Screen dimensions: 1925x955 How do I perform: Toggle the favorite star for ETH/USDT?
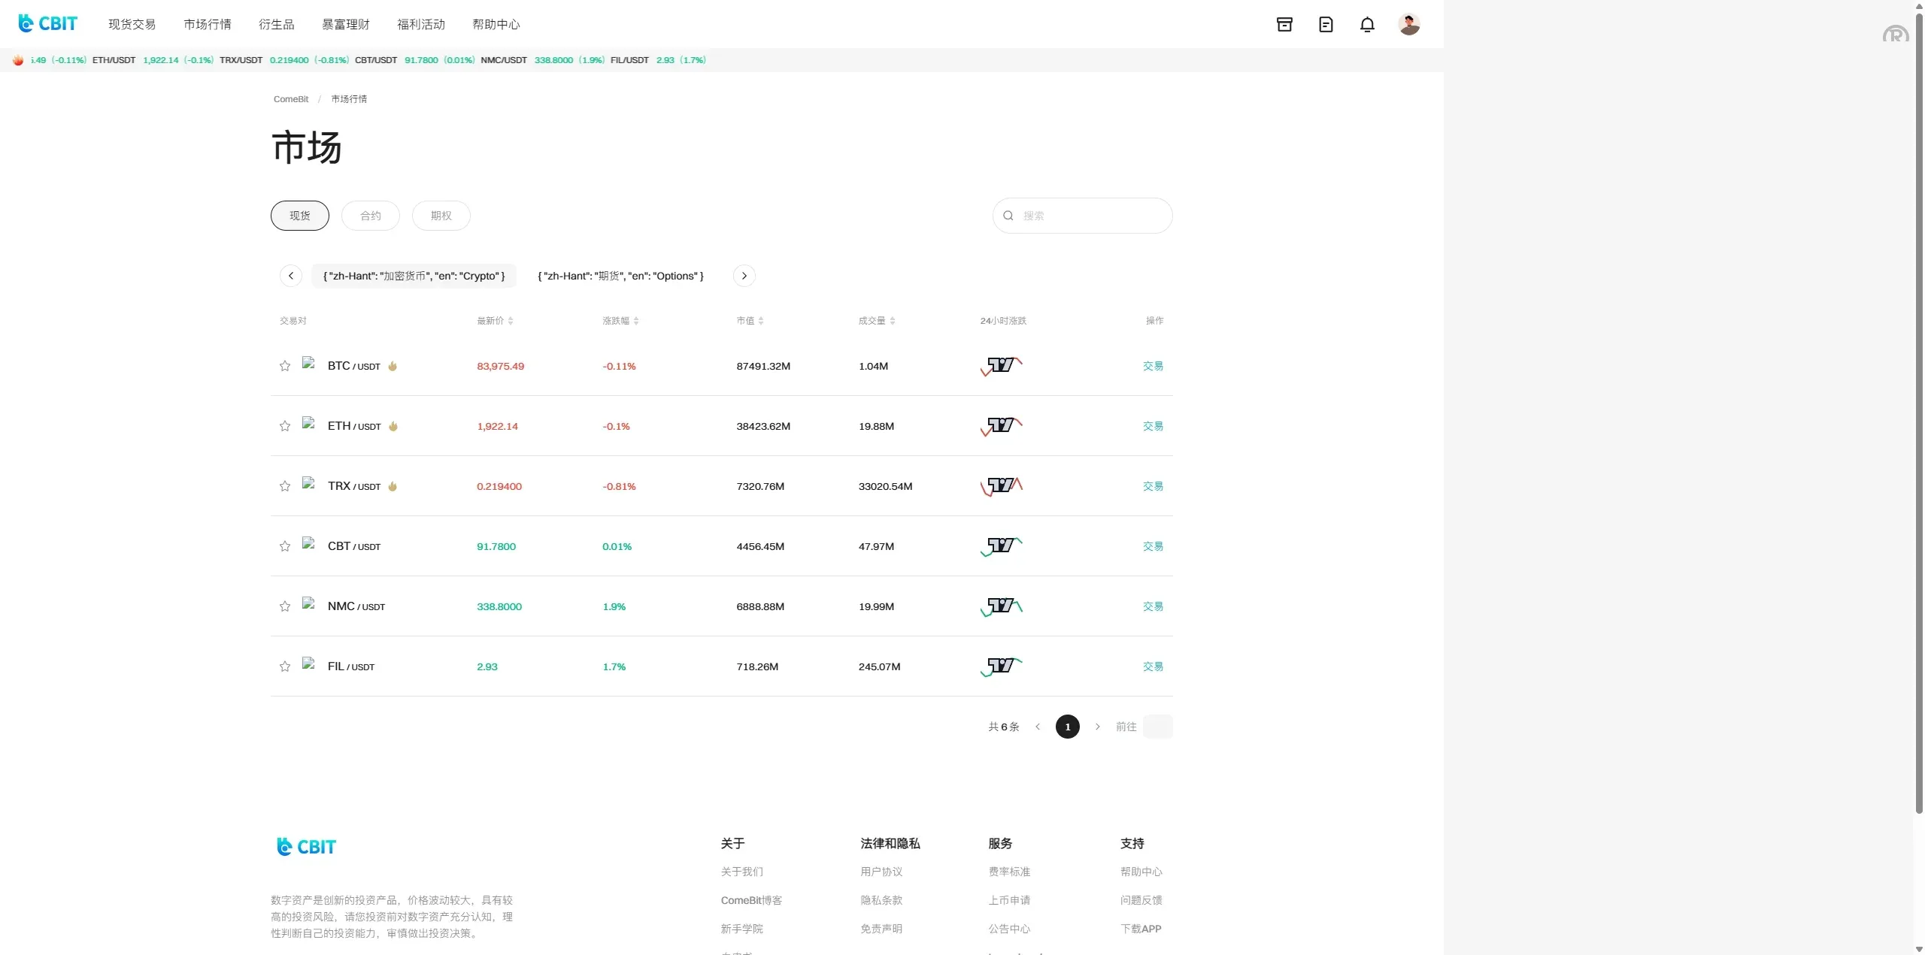(x=285, y=426)
